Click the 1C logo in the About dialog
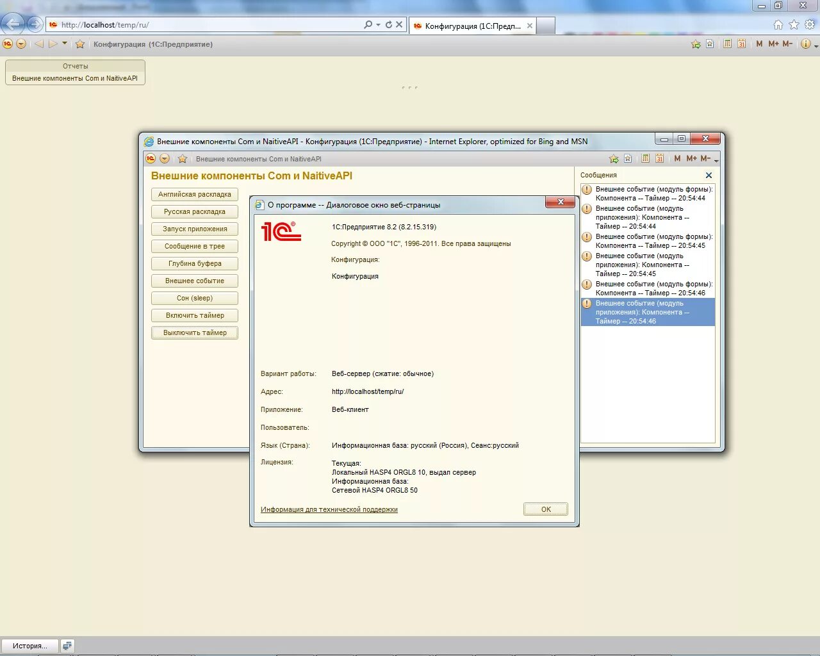820x656 pixels. click(x=281, y=231)
